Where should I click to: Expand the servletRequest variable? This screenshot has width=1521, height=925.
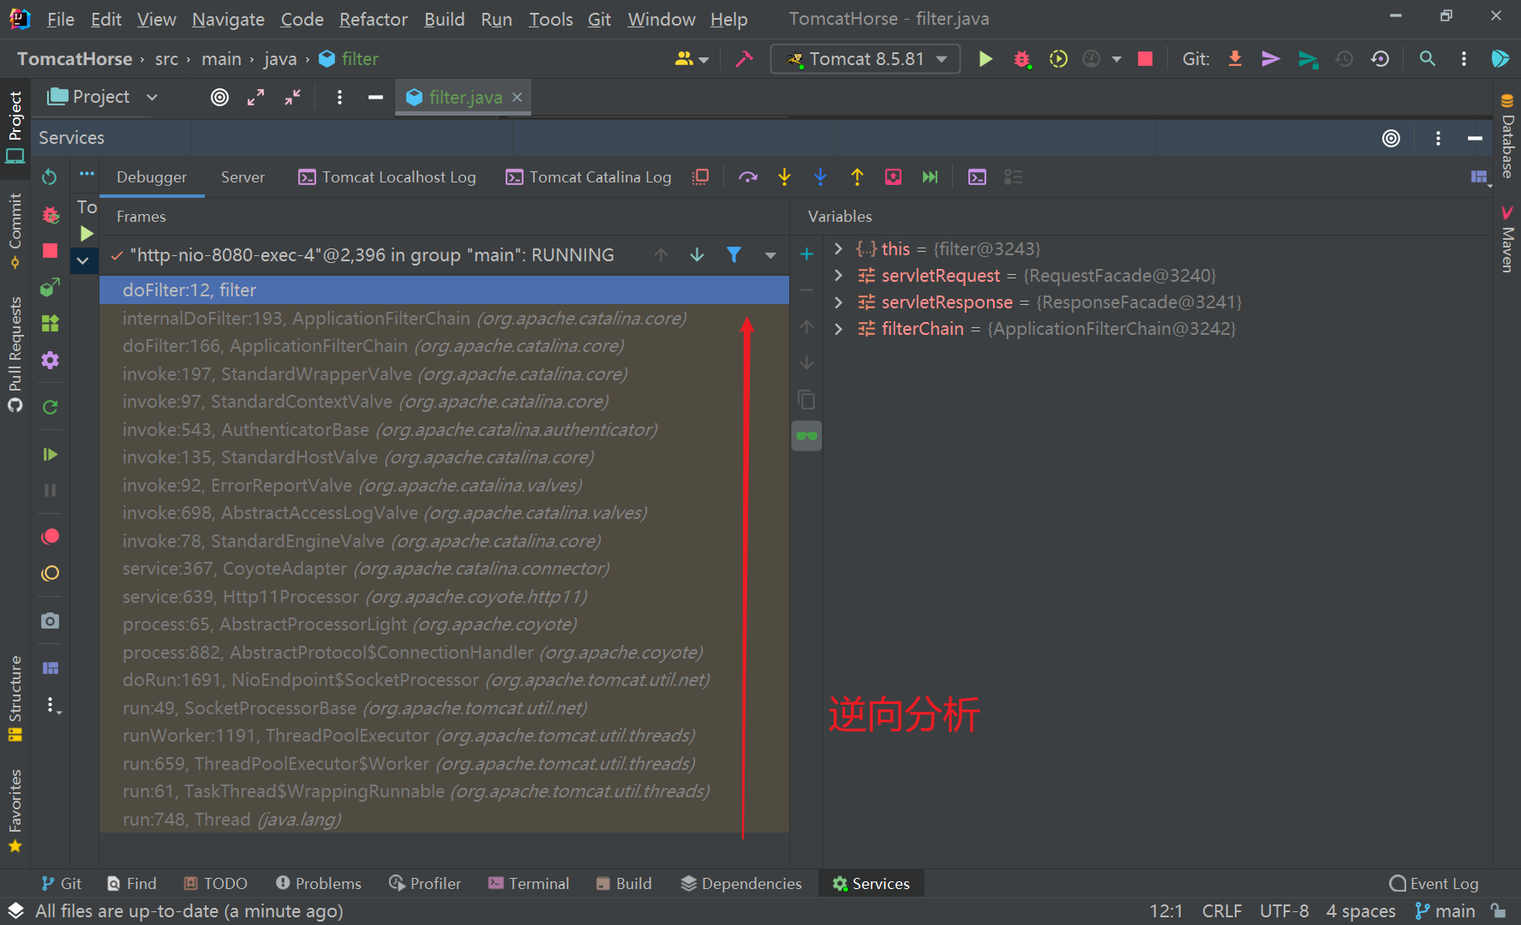click(837, 275)
